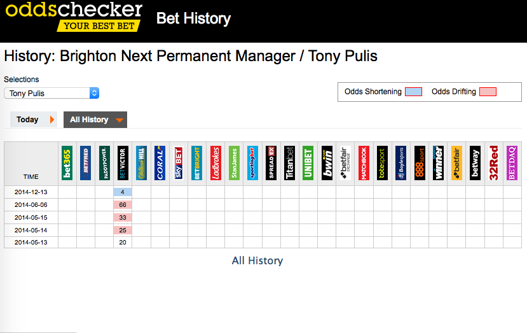Click the oddschecker logo
527x333 pixels.
(74, 17)
